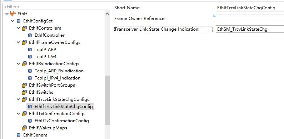Click the EthIfSwitchPortGroups container icon
The height and width of the screenshot is (139, 284).
pyautogui.click(x=24, y=85)
